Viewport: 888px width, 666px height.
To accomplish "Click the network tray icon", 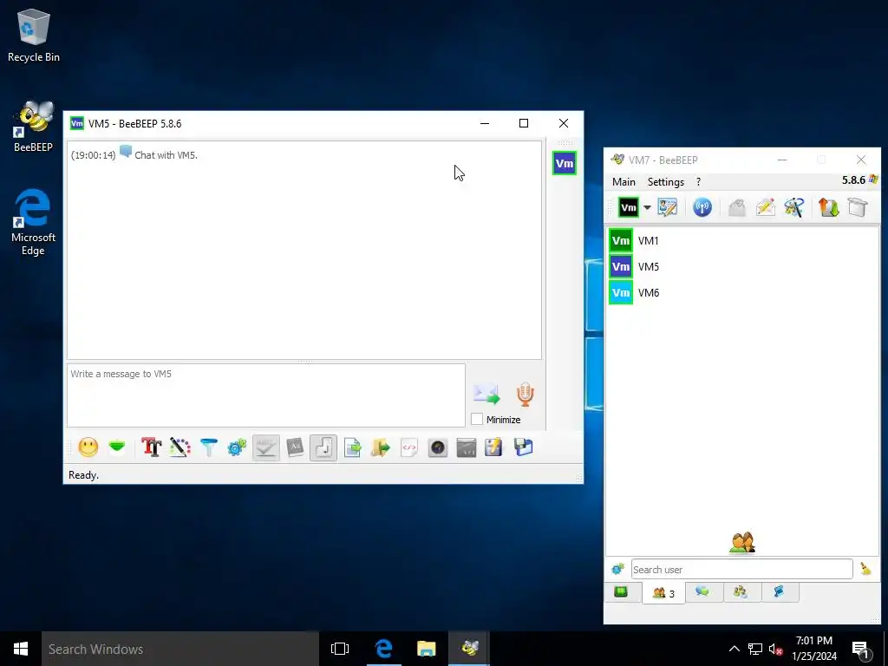I will click(755, 649).
